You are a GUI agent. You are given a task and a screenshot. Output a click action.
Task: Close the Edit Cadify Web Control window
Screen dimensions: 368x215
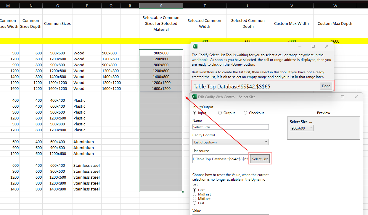356,97
